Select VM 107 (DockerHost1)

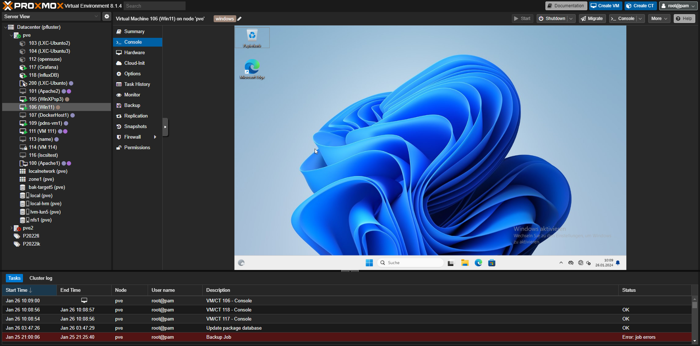point(48,115)
